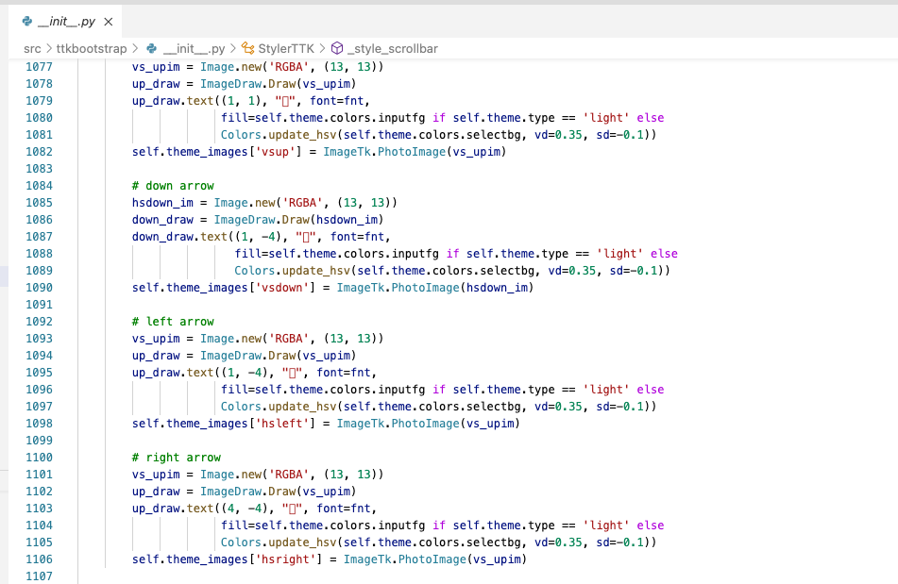Click line number 1077 to select that line
The image size is (898, 584).
click(x=39, y=67)
